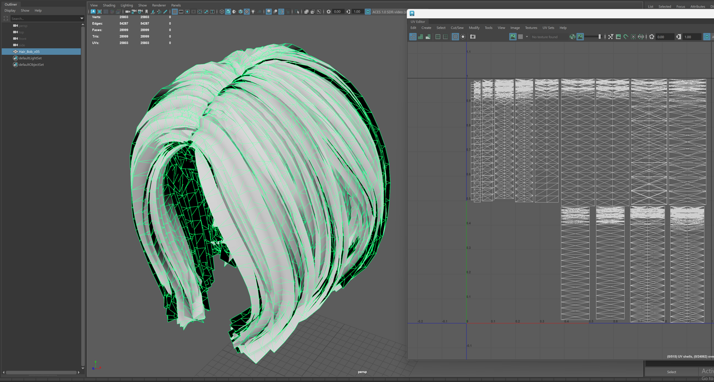Image resolution: width=714 pixels, height=382 pixels.
Task: Select Hair_Bob_v05 in the Outliner
Action: [30, 51]
